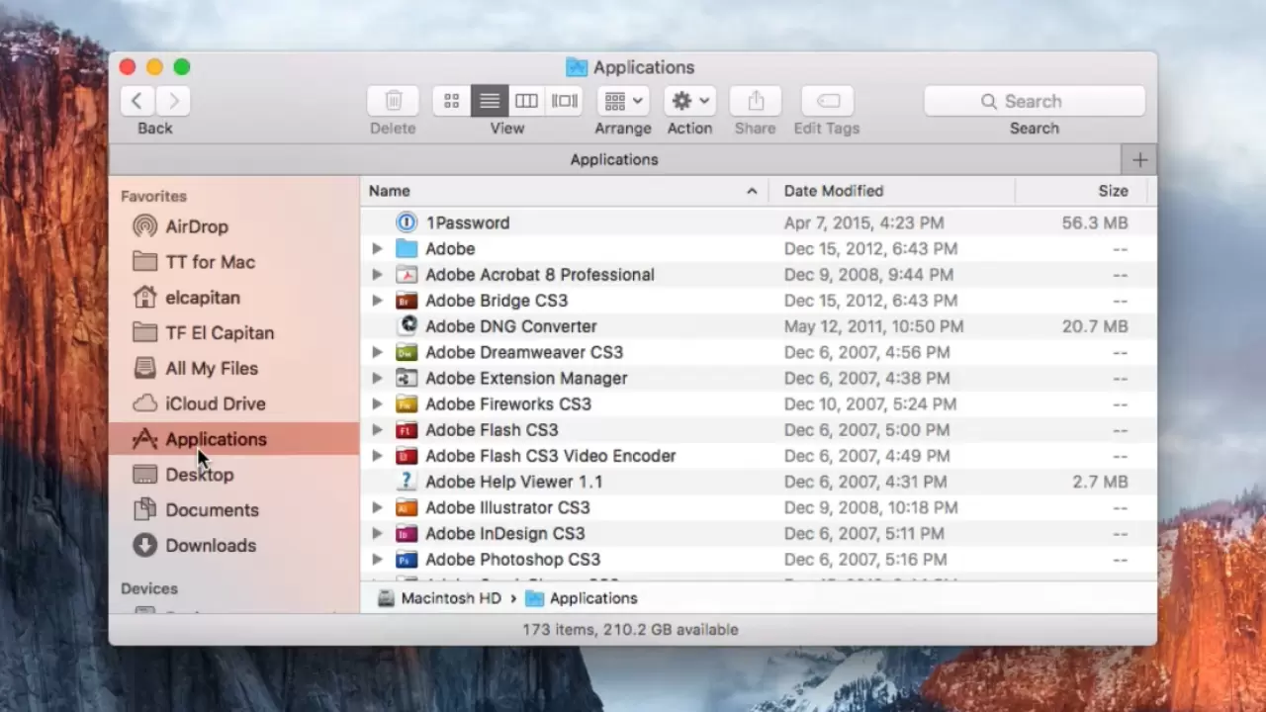Click the date May 12, 2011, 10:50 PM

(873, 326)
